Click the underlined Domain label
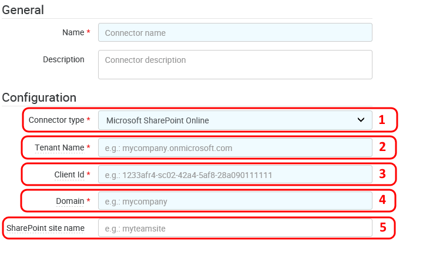 (x=70, y=202)
